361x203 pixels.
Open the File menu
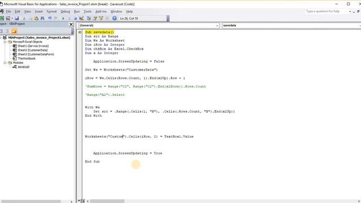point(8,11)
